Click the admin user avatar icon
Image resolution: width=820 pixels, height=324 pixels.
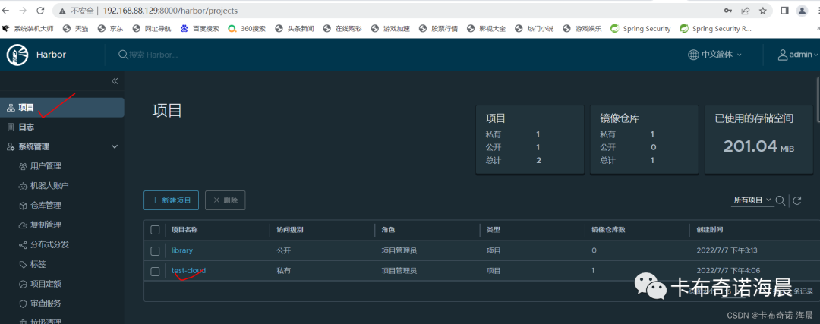[783, 55]
